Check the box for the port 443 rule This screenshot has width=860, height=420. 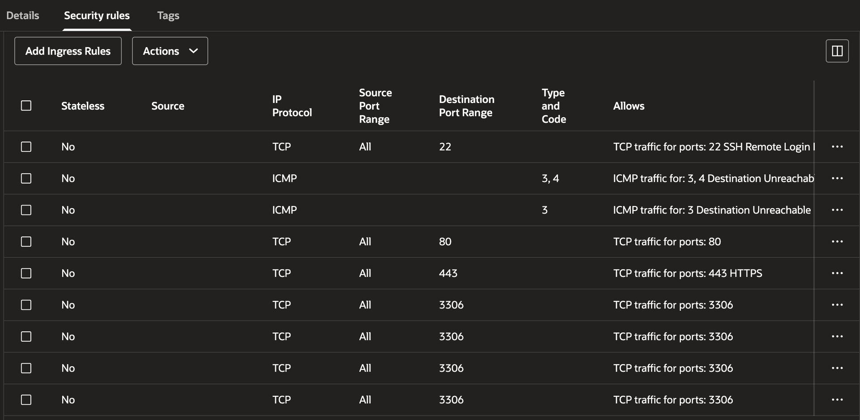pos(26,273)
